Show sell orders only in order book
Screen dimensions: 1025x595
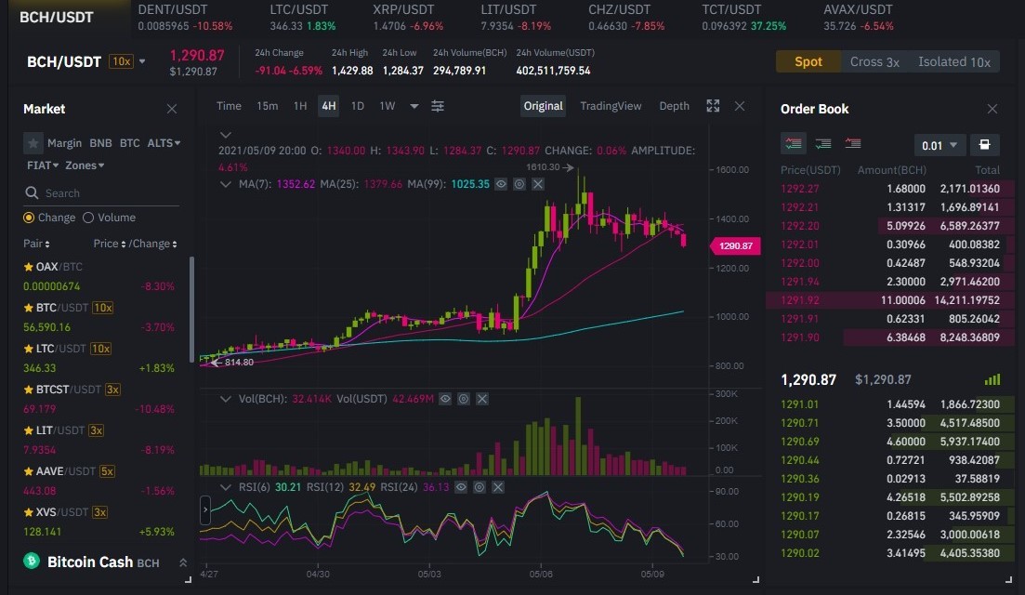pos(852,144)
